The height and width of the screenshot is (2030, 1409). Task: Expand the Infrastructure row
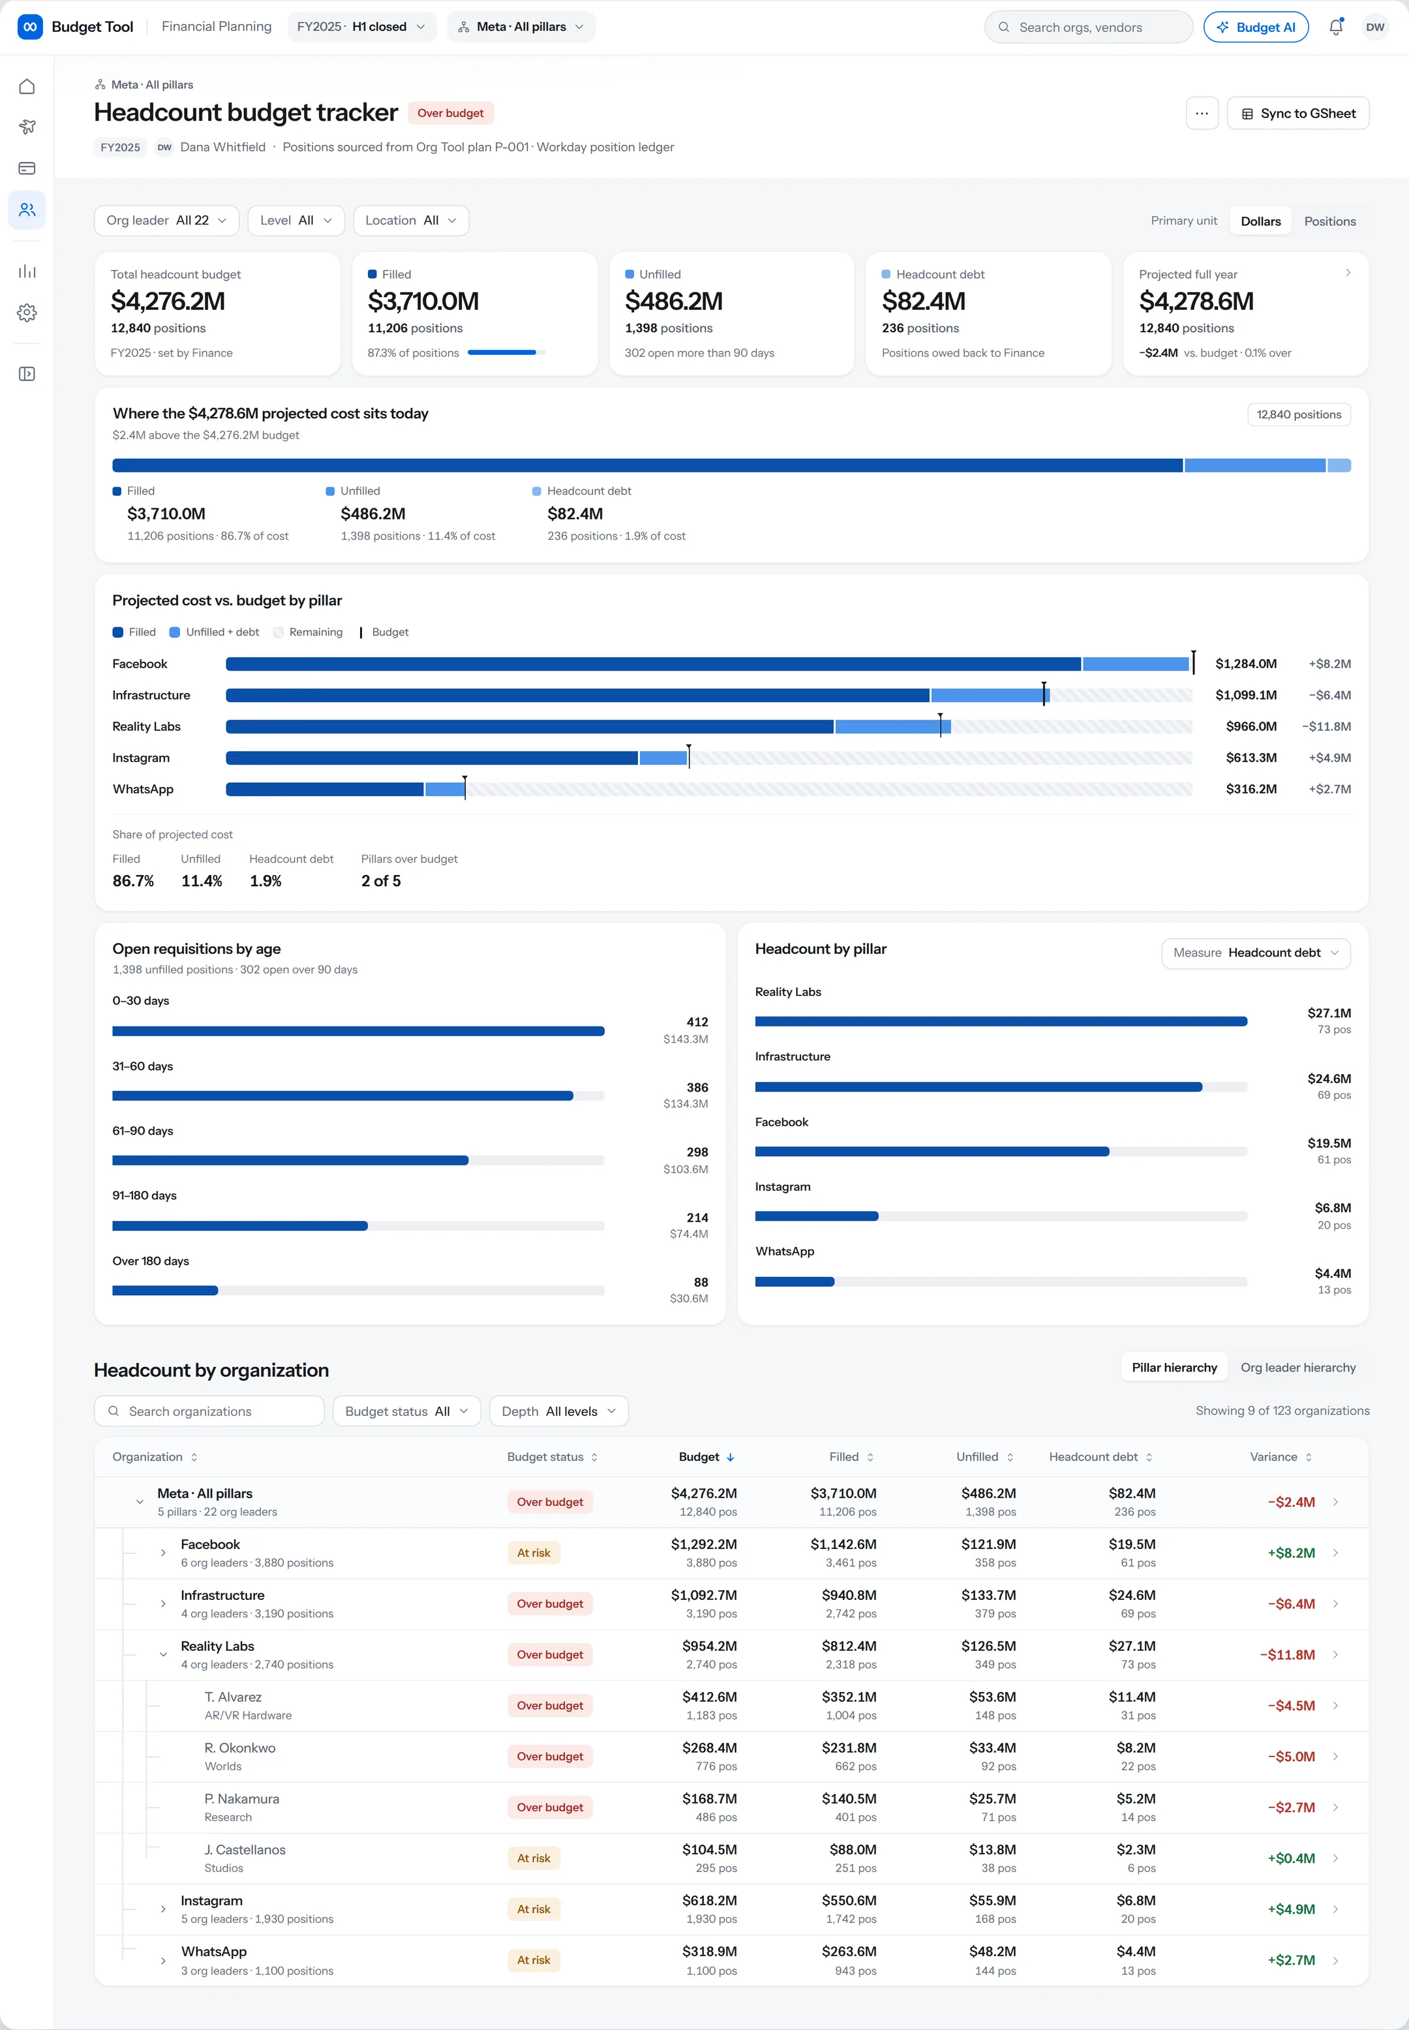tap(163, 1603)
